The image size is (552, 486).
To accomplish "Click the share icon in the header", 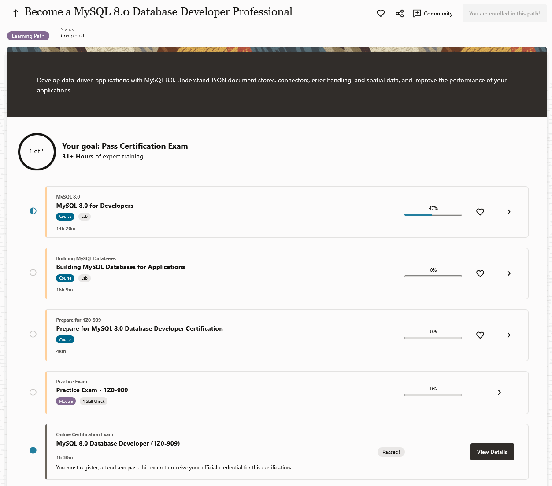I will click(400, 14).
